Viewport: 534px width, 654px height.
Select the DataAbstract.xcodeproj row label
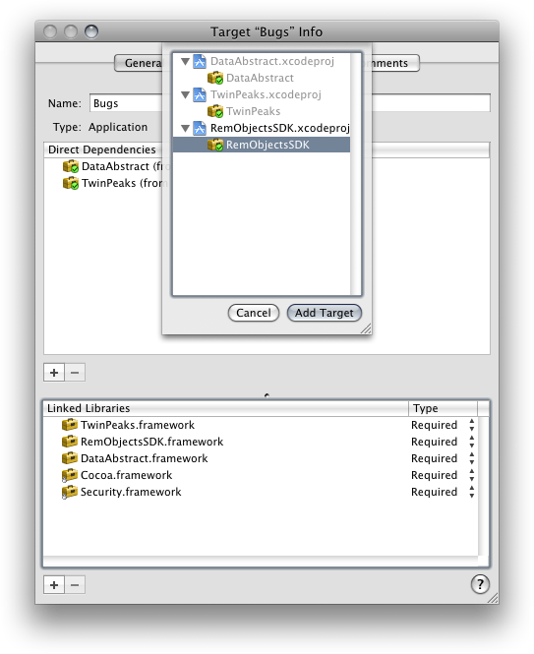272,61
